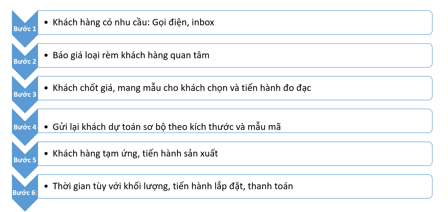The image size is (448, 212).
Task: Click the text 'Khách hàng có nhu cầu'
Action: coord(99,23)
